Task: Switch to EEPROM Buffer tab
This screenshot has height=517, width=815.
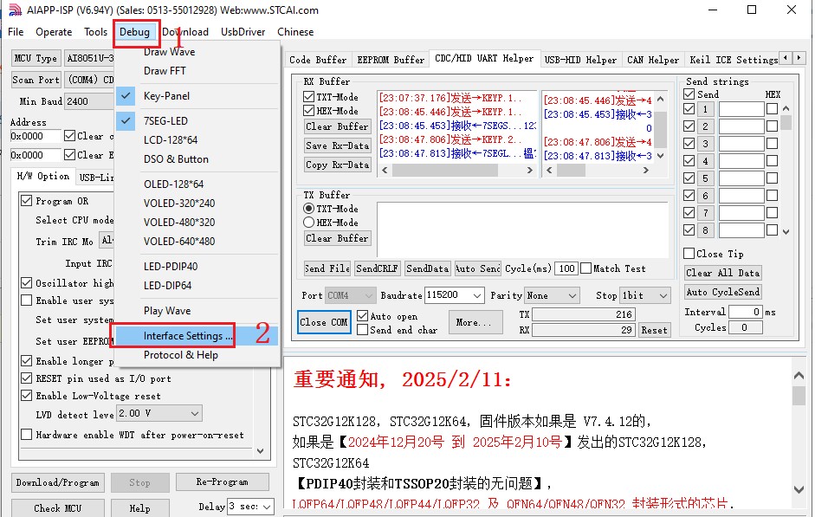Action: [391, 59]
